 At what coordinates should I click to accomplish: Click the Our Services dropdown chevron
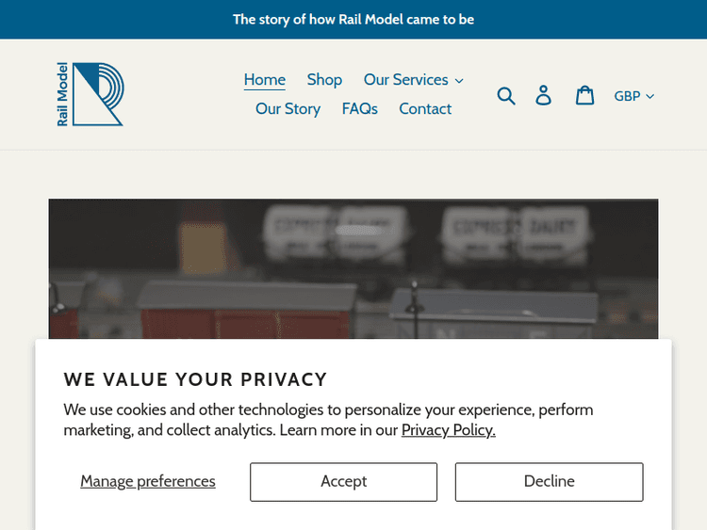click(459, 81)
